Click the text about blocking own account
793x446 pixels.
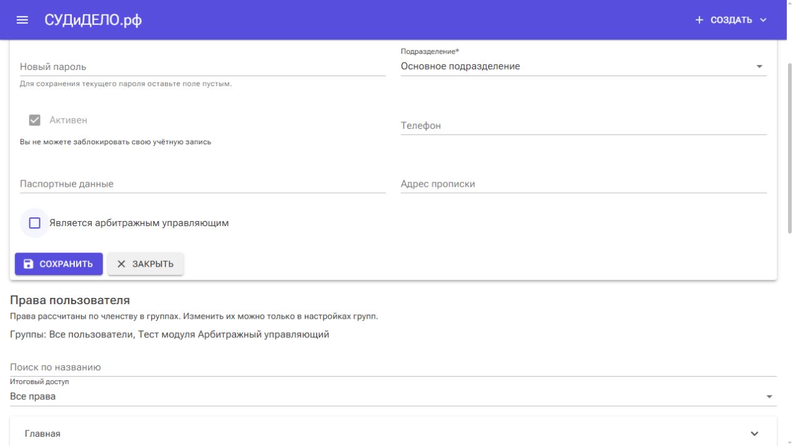click(116, 142)
